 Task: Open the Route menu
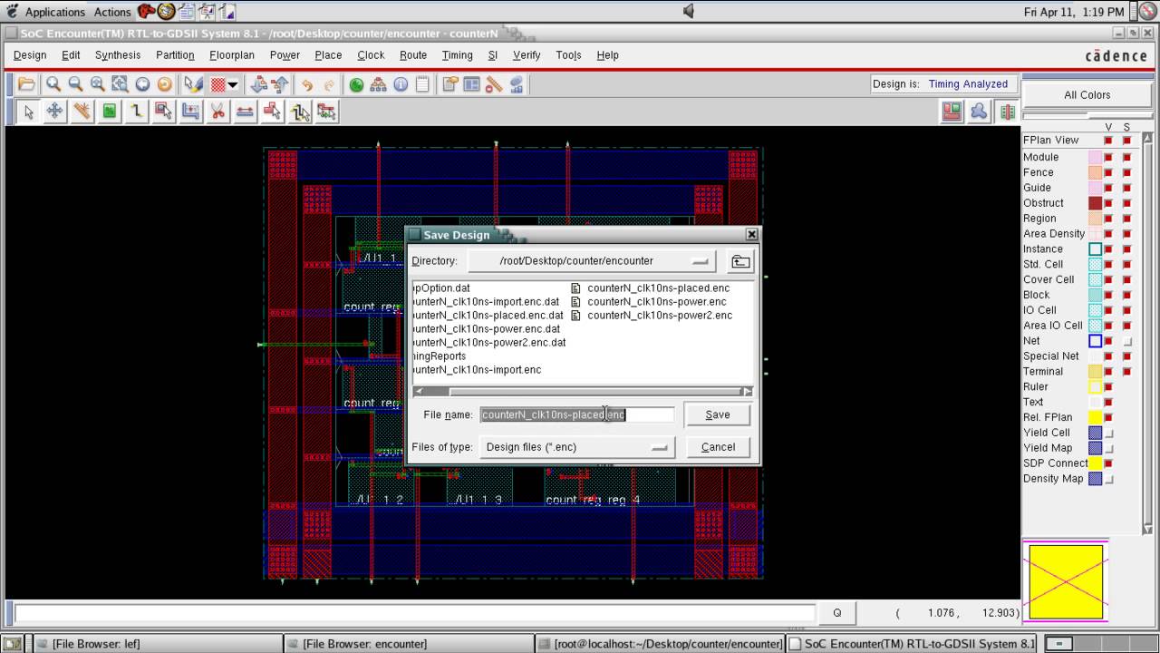click(413, 55)
